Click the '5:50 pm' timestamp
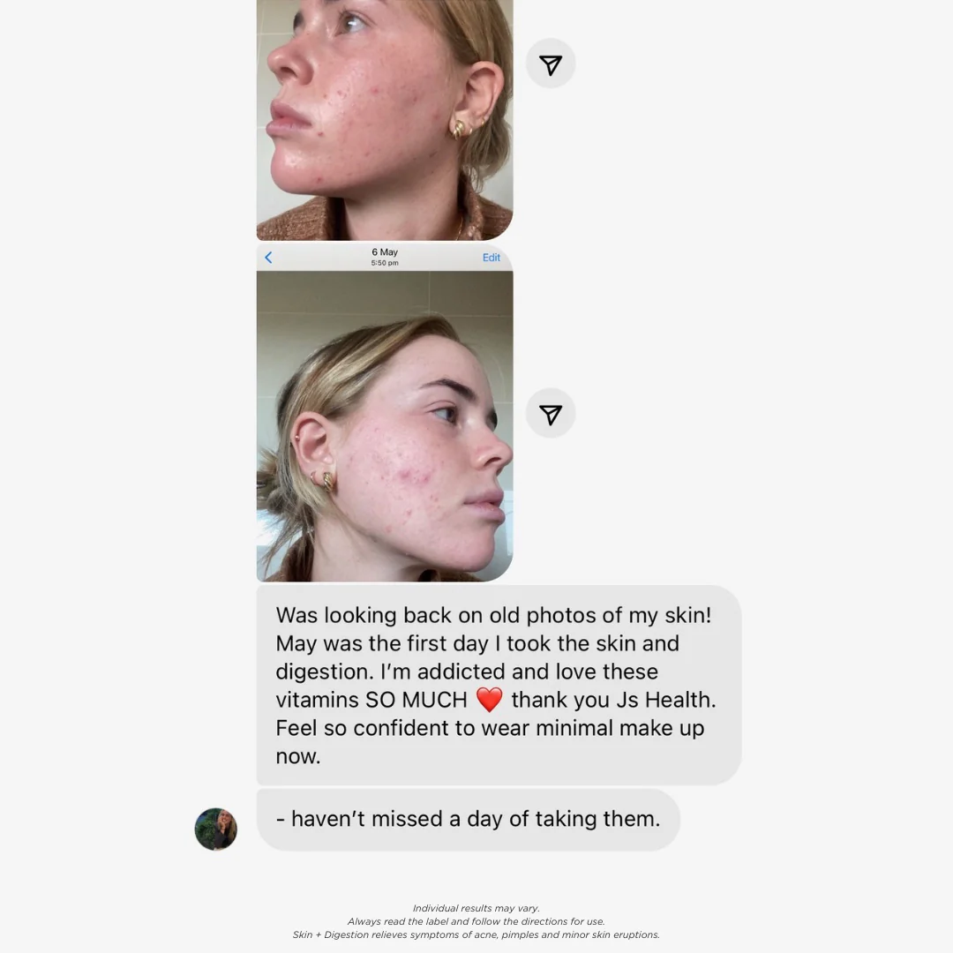The width and height of the screenshot is (953, 953). [x=385, y=263]
